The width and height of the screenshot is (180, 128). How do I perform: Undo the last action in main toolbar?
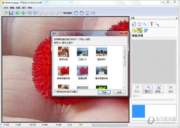tap(30, 13)
